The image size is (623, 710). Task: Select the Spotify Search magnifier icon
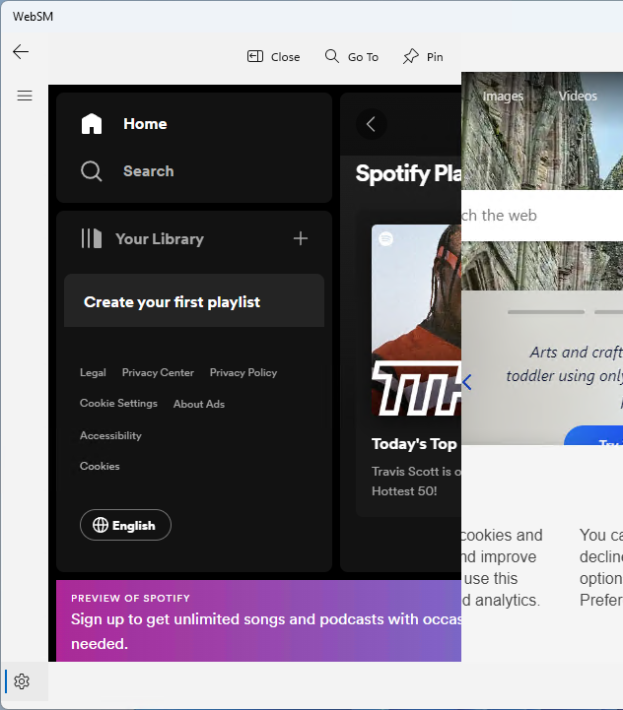(x=91, y=171)
